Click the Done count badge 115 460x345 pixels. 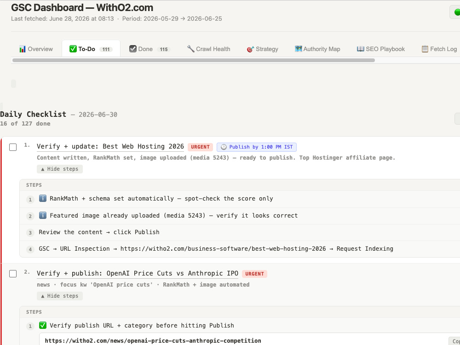coord(164,49)
